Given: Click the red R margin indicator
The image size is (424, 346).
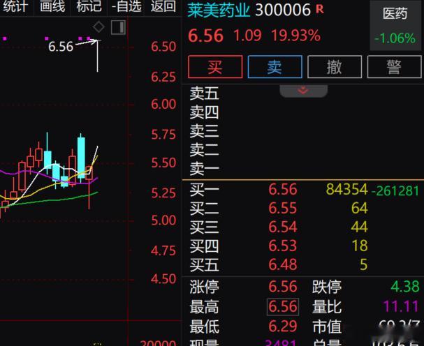Looking at the screenshot, I should click(x=320, y=9).
